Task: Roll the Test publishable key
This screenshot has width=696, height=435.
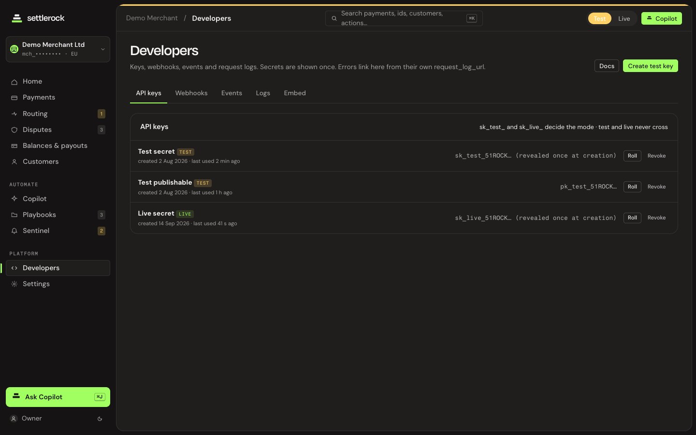Action: point(632,187)
